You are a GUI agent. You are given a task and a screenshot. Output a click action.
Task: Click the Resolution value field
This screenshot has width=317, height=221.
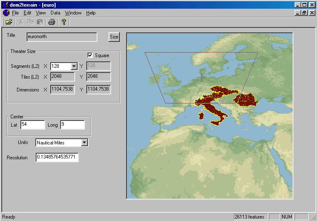(57, 158)
